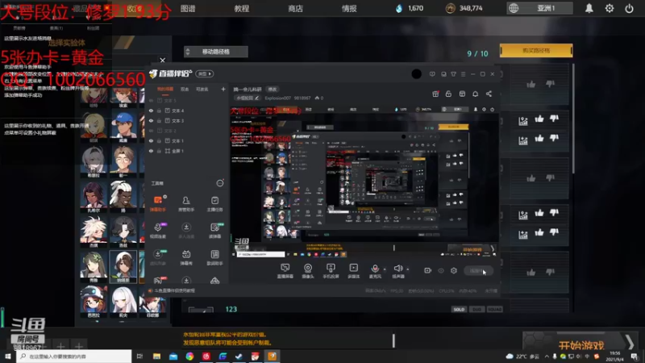Open the 商店 tab in game menu
The height and width of the screenshot is (363, 645).
coord(295,8)
